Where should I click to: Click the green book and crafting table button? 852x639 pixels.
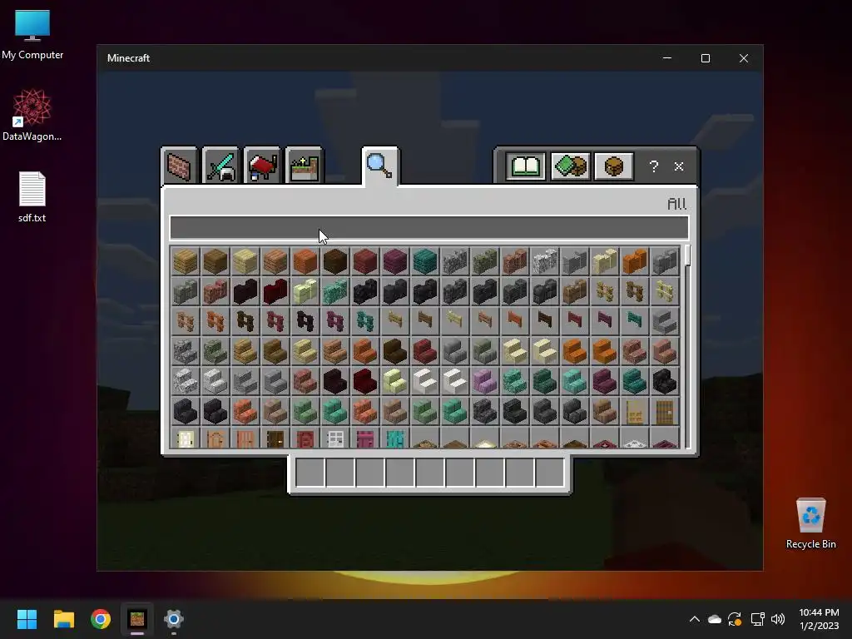click(x=570, y=166)
